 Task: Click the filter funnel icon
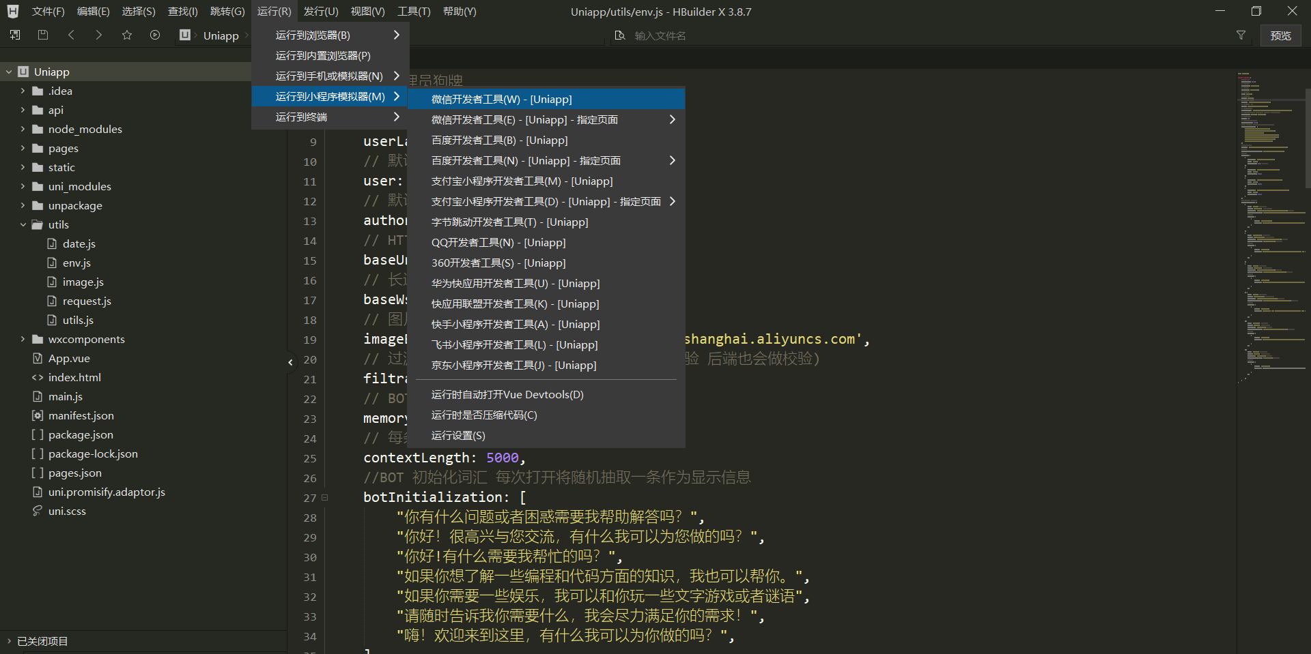click(1241, 35)
